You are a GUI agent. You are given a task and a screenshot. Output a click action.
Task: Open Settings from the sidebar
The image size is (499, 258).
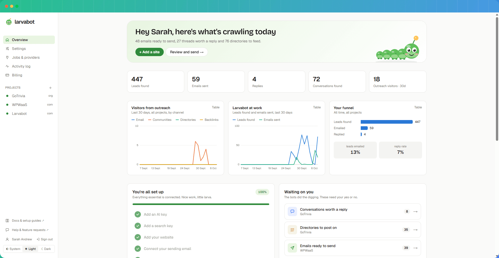(x=29, y=49)
